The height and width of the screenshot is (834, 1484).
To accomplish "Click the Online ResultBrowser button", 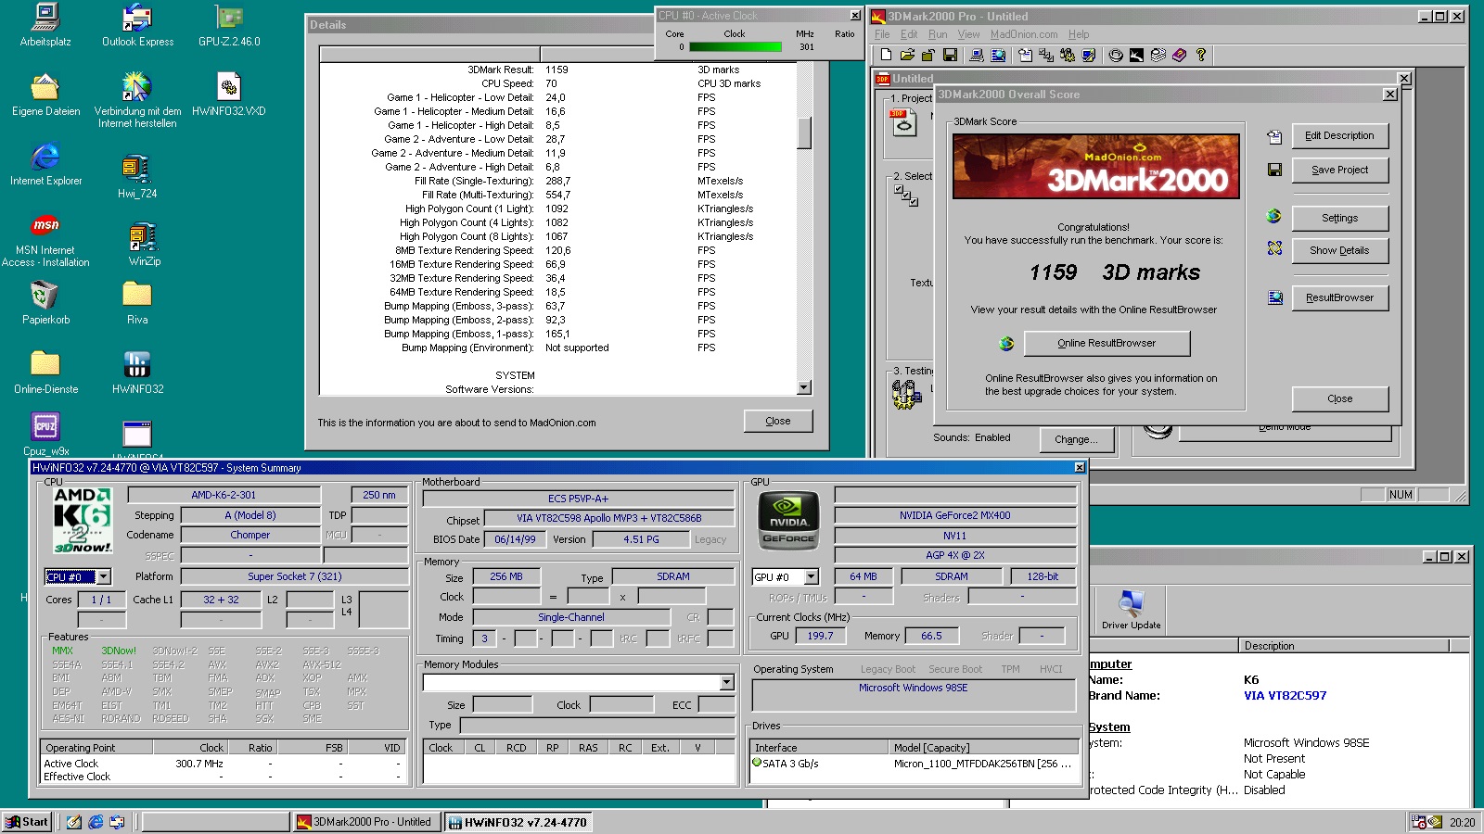I will [x=1107, y=343].
